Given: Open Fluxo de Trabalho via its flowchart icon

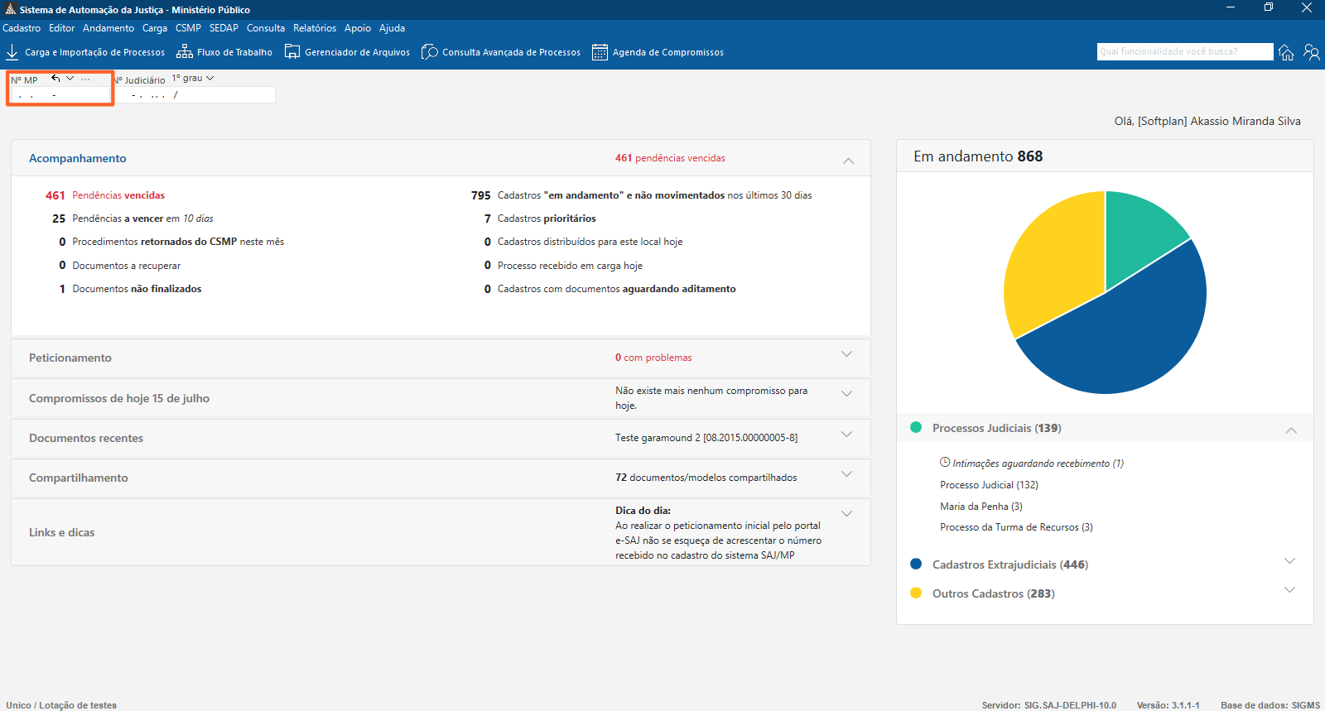Looking at the screenshot, I should (184, 52).
